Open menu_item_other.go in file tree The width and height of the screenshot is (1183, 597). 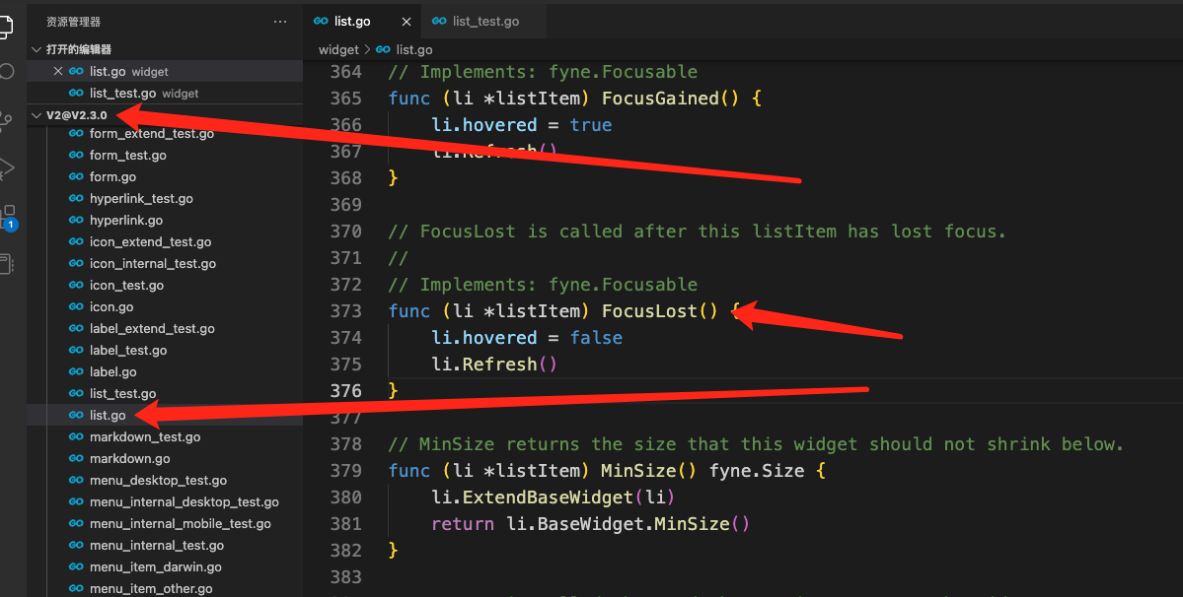pyautogui.click(x=151, y=589)
